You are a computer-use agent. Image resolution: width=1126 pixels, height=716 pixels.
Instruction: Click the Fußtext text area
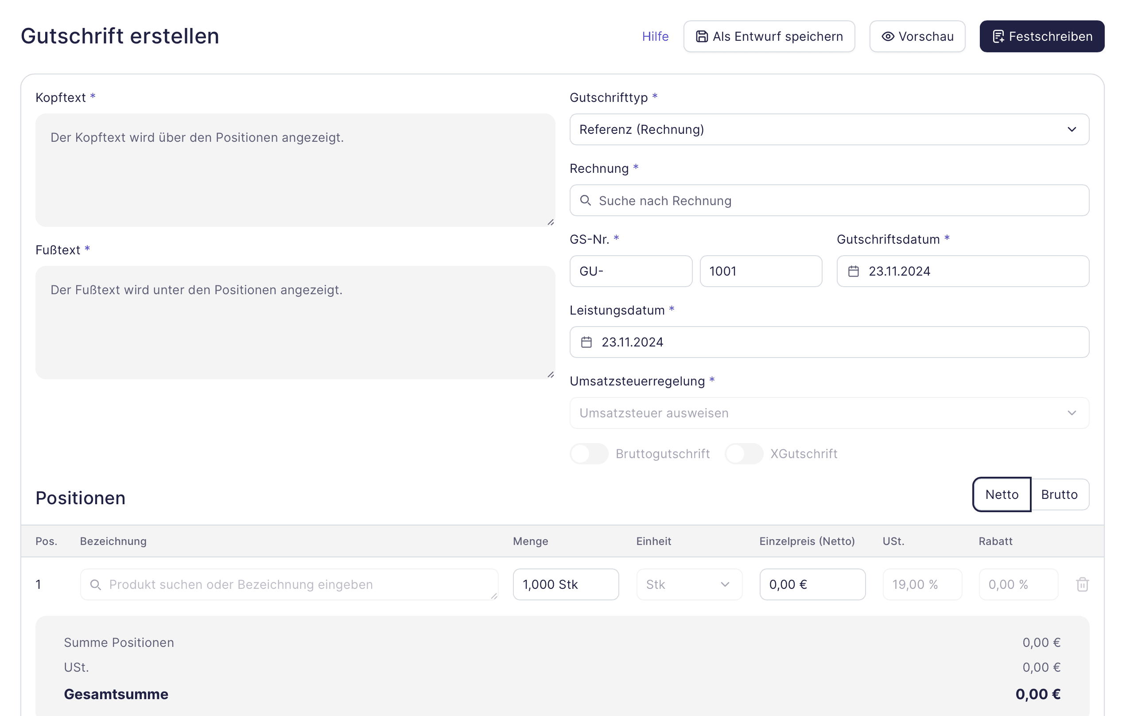click(x=295, y=323)
